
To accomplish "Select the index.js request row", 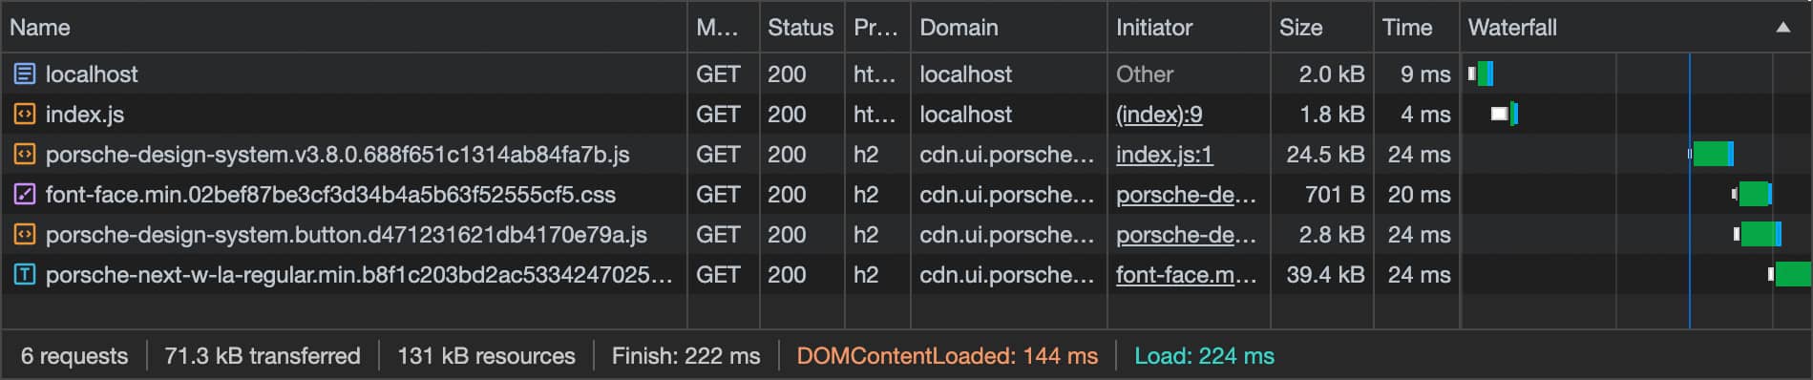I will (x=906, y=114).
